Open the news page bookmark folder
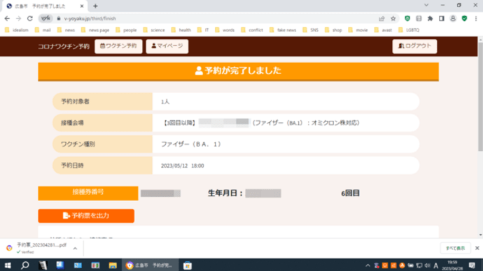The height and width of the screenshot is (271, 483). tap(95, 30)
